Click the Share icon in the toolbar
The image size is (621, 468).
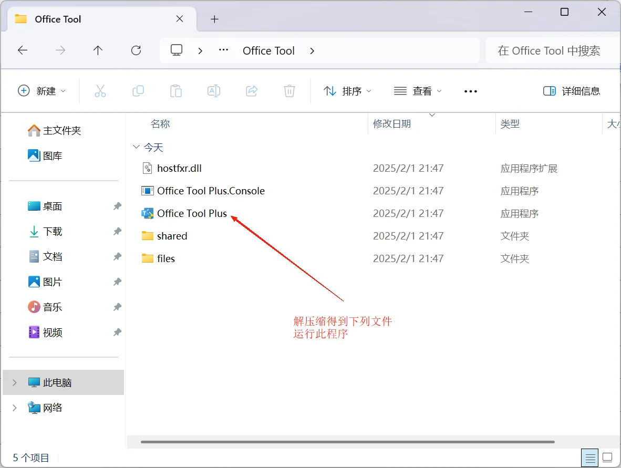coord(251,90)
